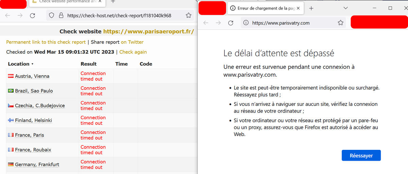
Task: Close the Erreur de chargement tab
Action: coord(298,8)
